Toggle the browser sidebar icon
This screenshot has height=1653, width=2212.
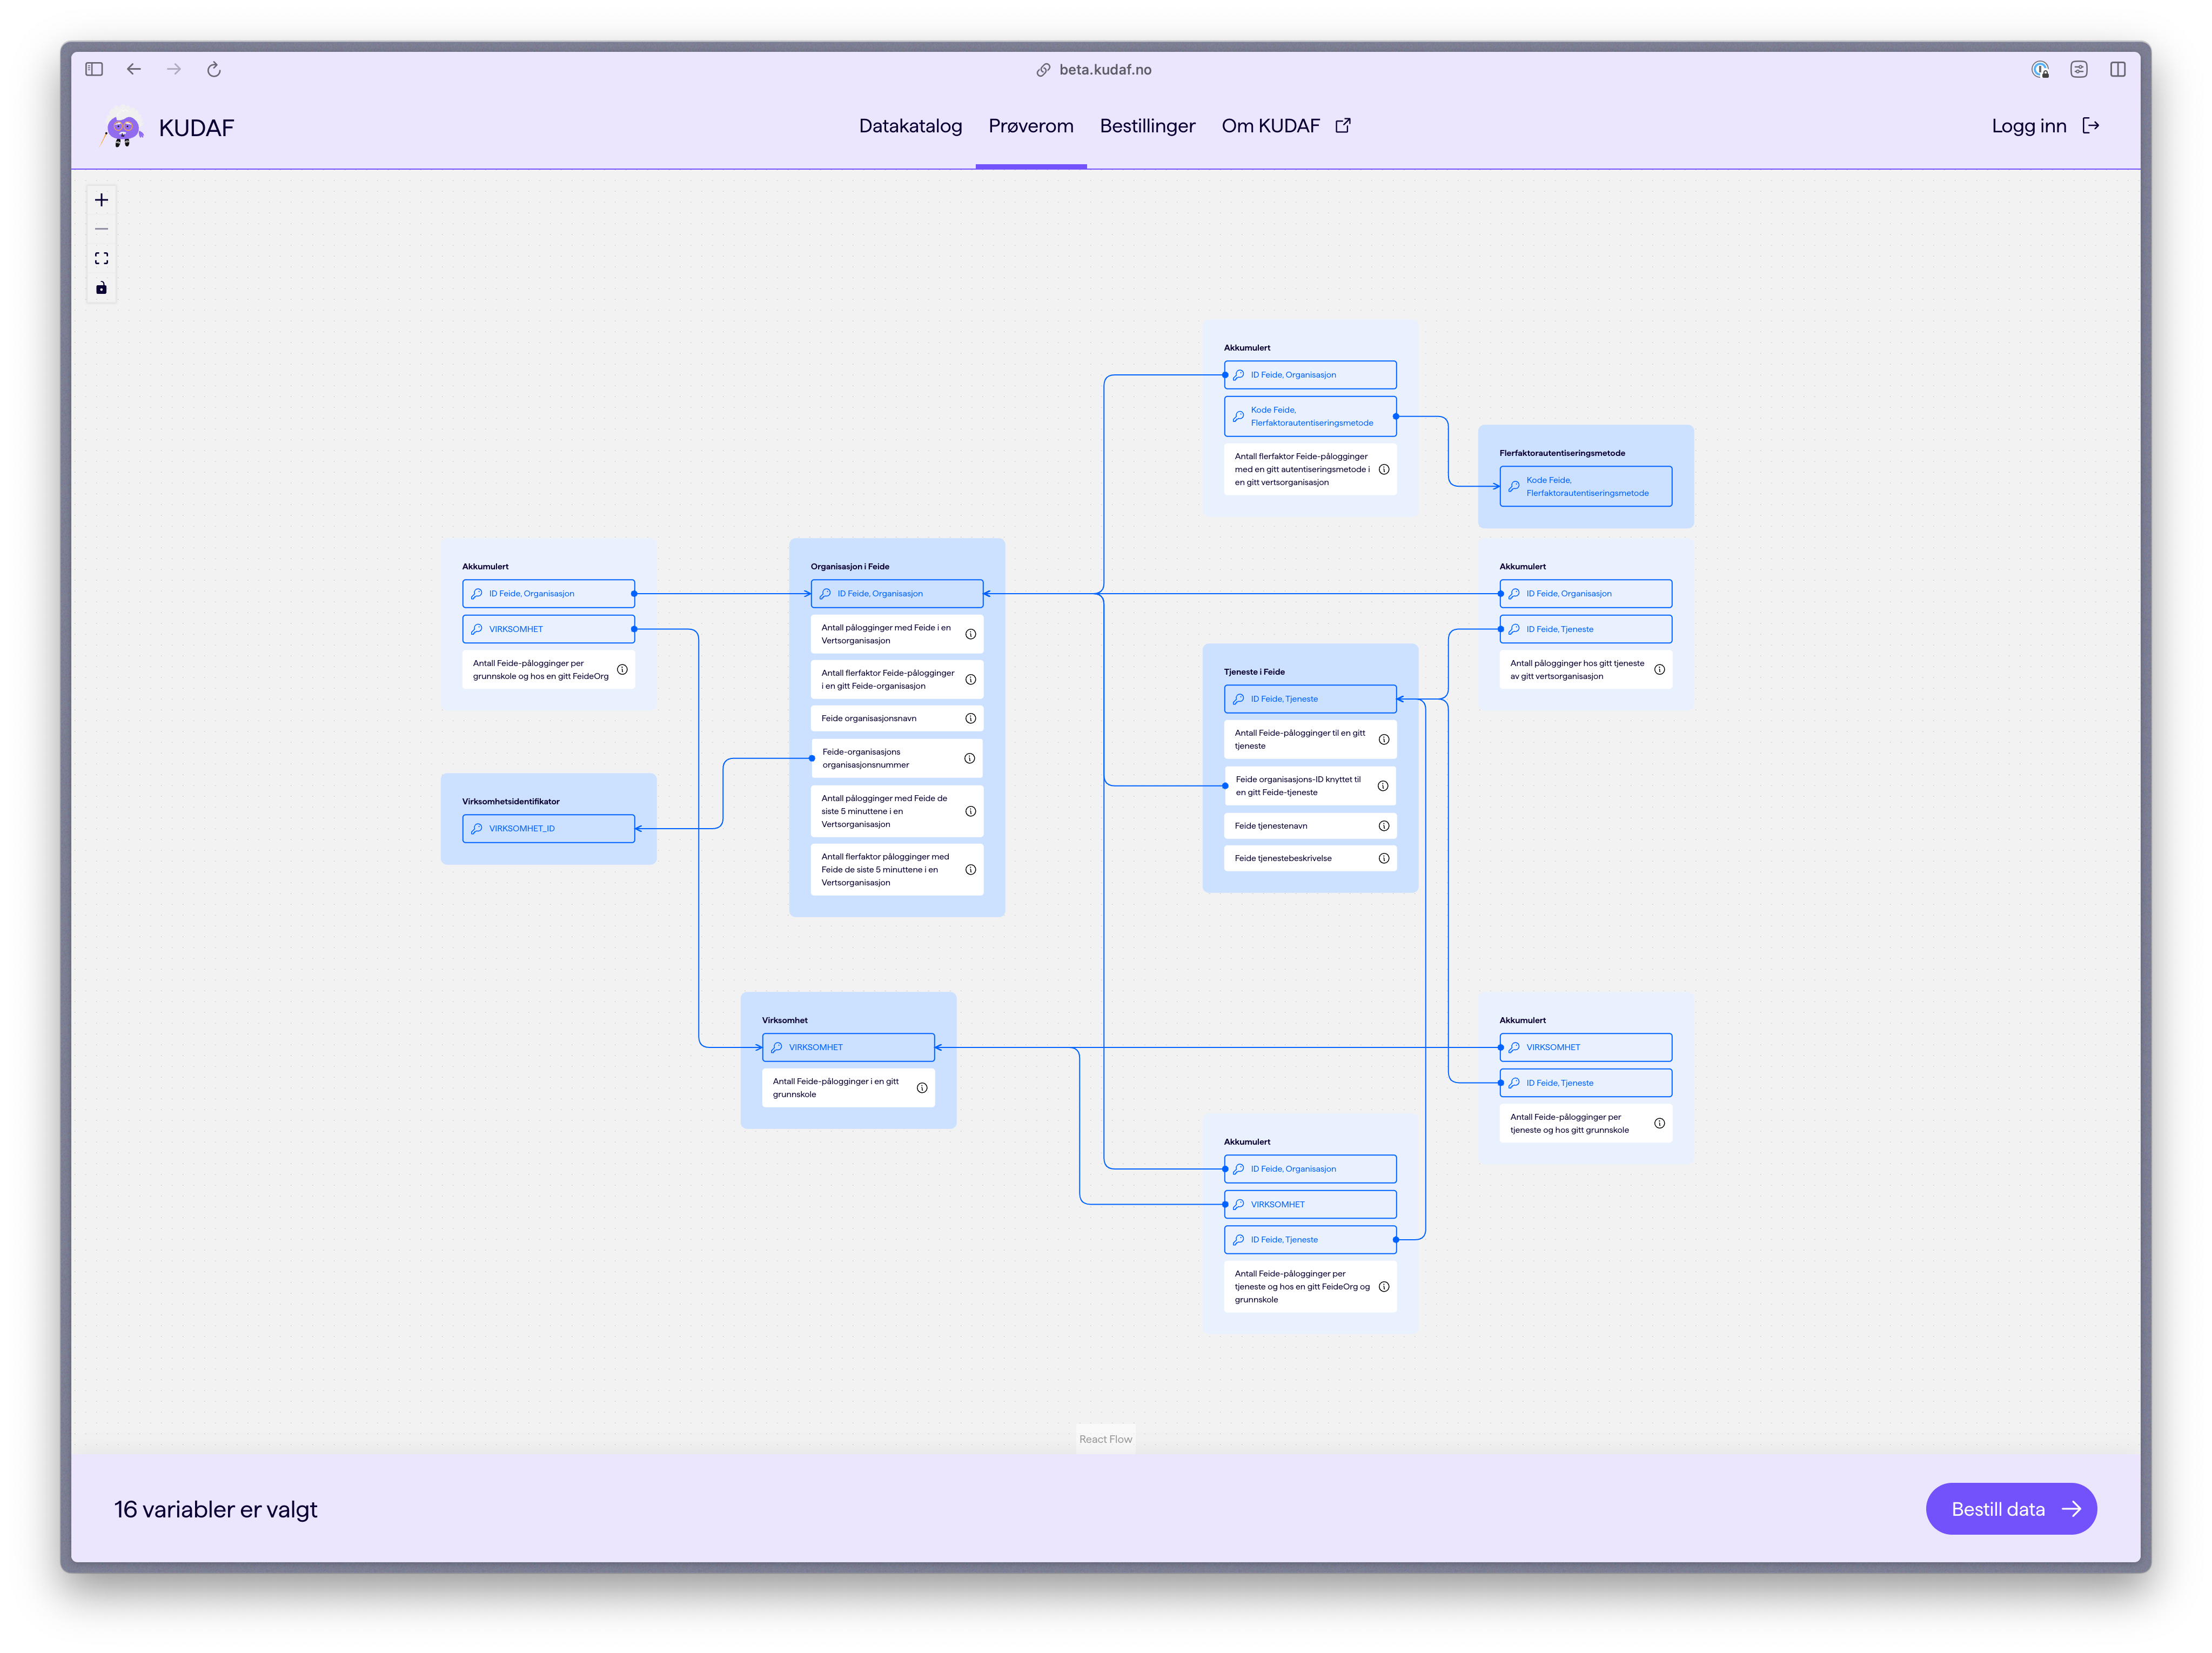point(94,69)
